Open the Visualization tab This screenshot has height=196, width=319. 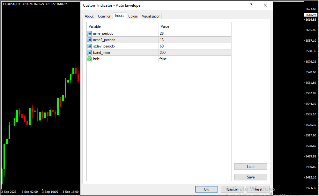(x=151, y=16)
